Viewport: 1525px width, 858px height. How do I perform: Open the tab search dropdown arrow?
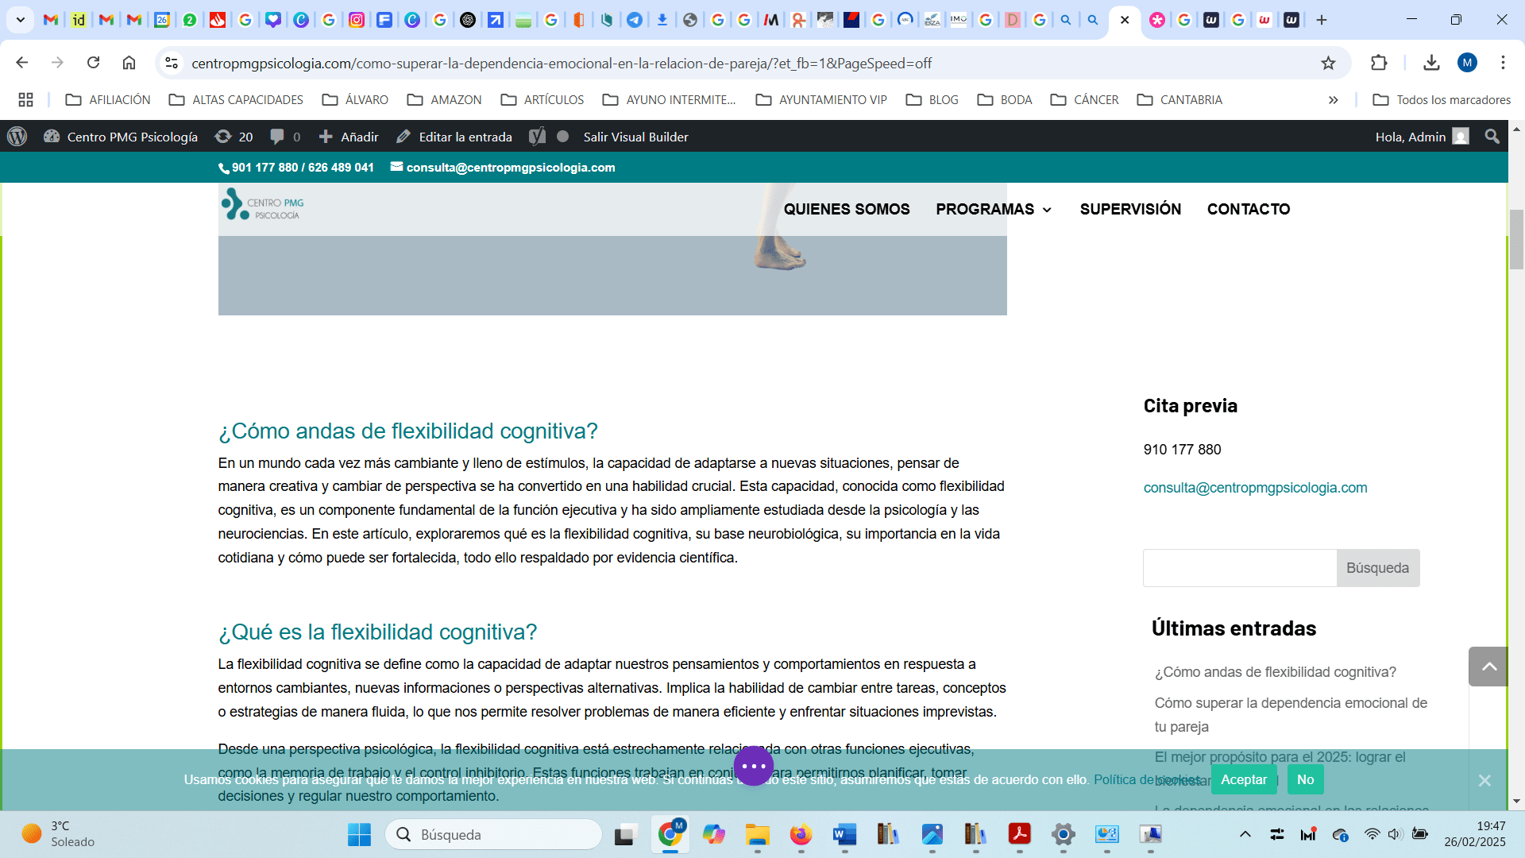point(21,20)
